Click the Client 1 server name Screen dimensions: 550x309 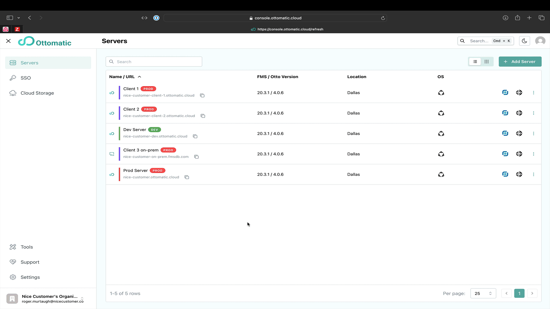click(x=131, y=89)
